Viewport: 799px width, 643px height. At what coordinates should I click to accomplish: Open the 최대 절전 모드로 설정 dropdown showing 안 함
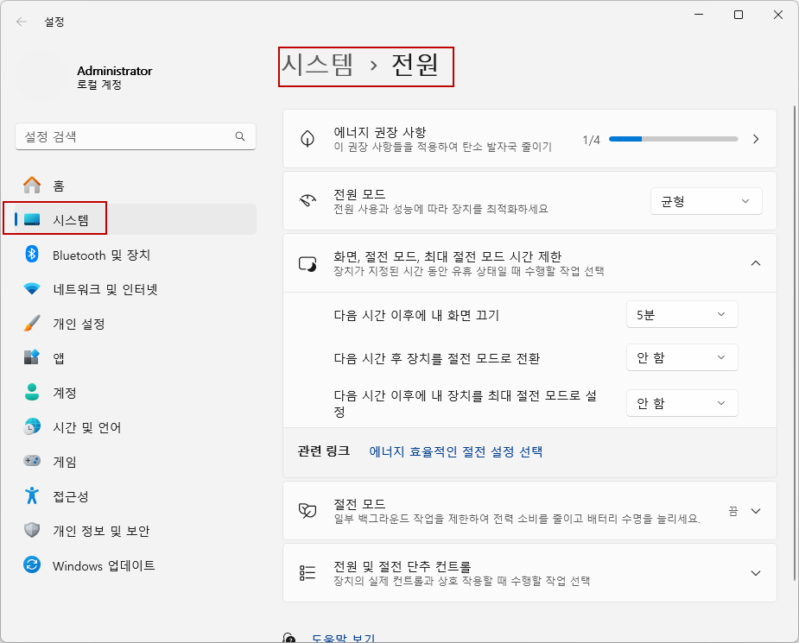(682, 403)
